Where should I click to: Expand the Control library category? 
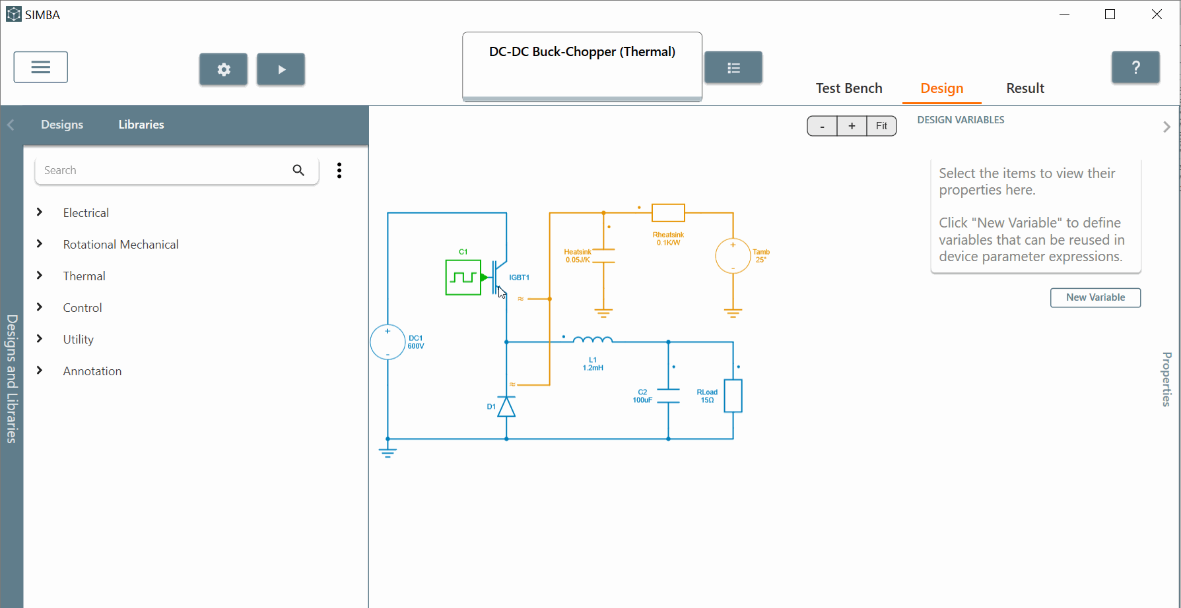(40, 307)
